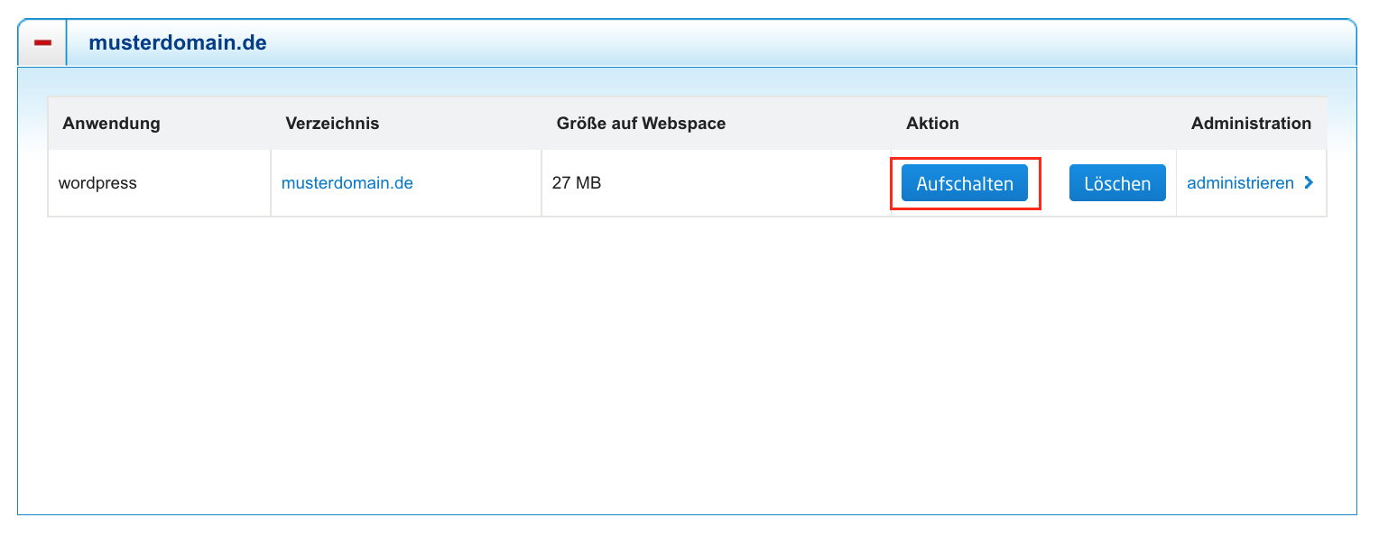Screen dimensions: 1379x536
Task: Click the Größe auf Webspace column header
Action: coord(641,124)
